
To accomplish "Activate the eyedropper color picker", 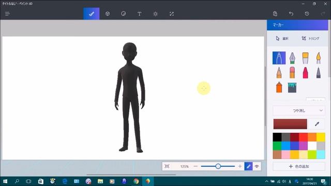I will pyautogui.click(x=317, y=124).
